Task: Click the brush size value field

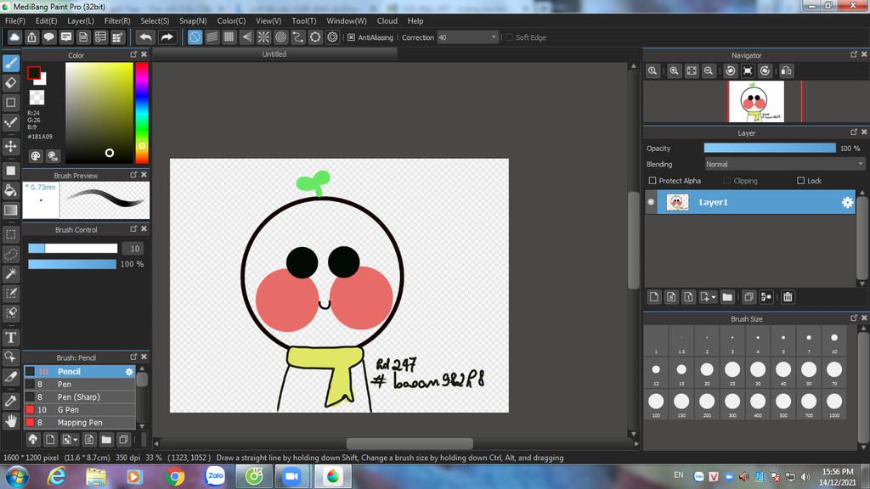Action: pyautogui.click(x=133, y=249)
